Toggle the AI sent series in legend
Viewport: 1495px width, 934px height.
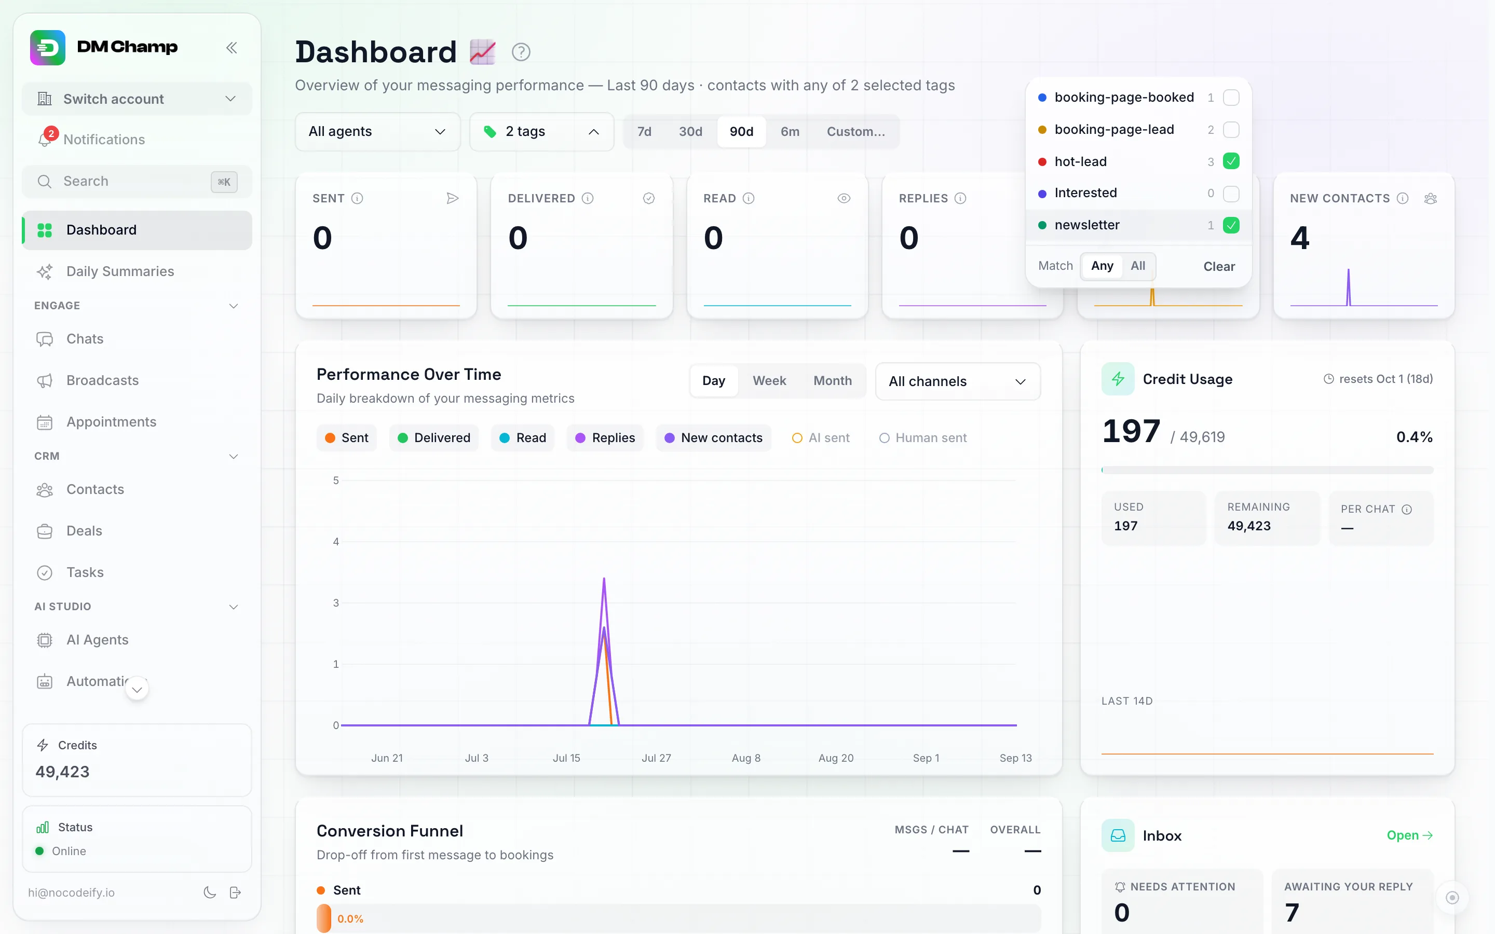820,437
